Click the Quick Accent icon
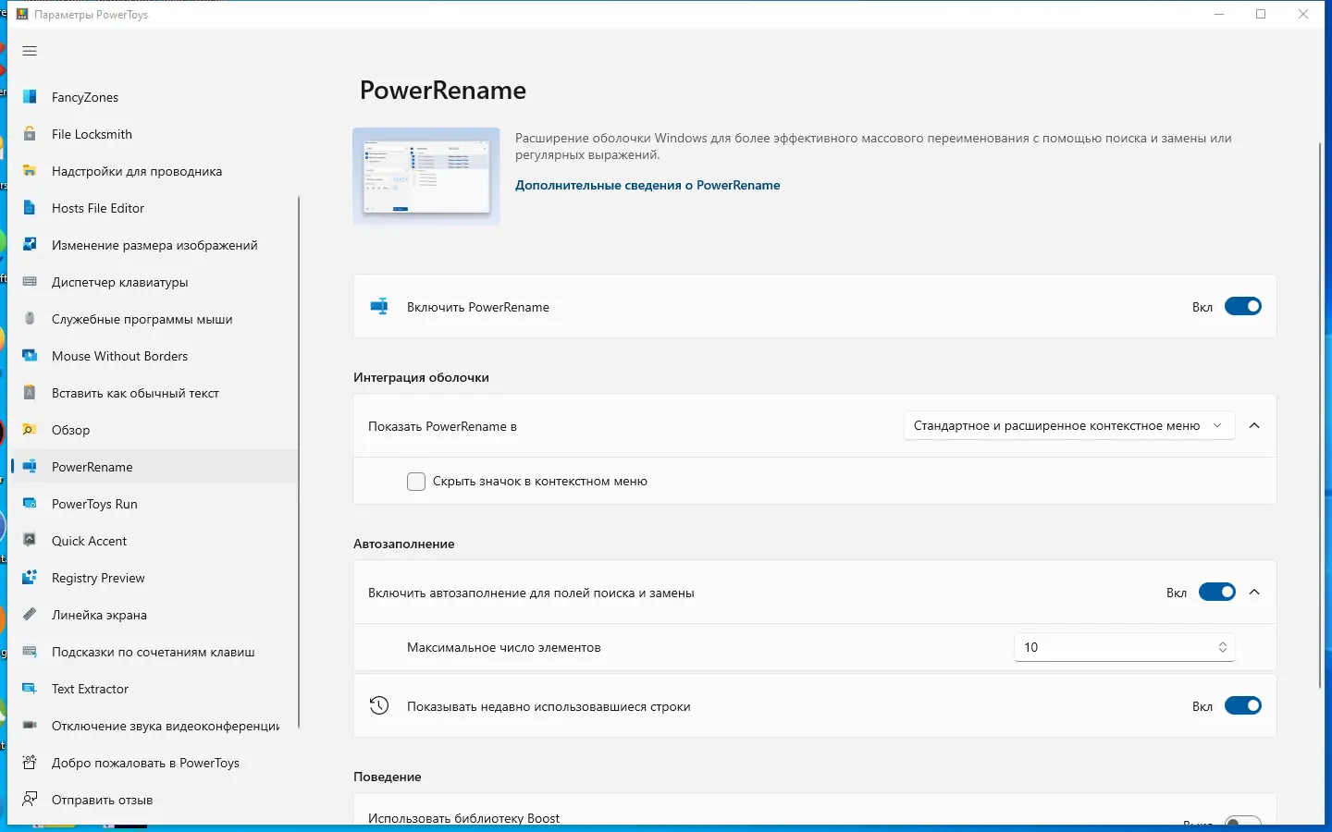Image resolution: width=1332 pixels, height=832 pixels. (x=30, y=541)
